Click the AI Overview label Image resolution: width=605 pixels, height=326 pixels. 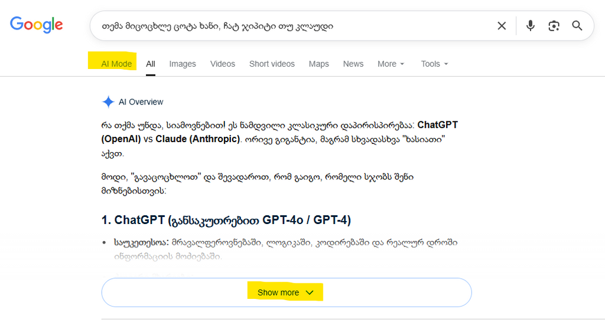141,102
